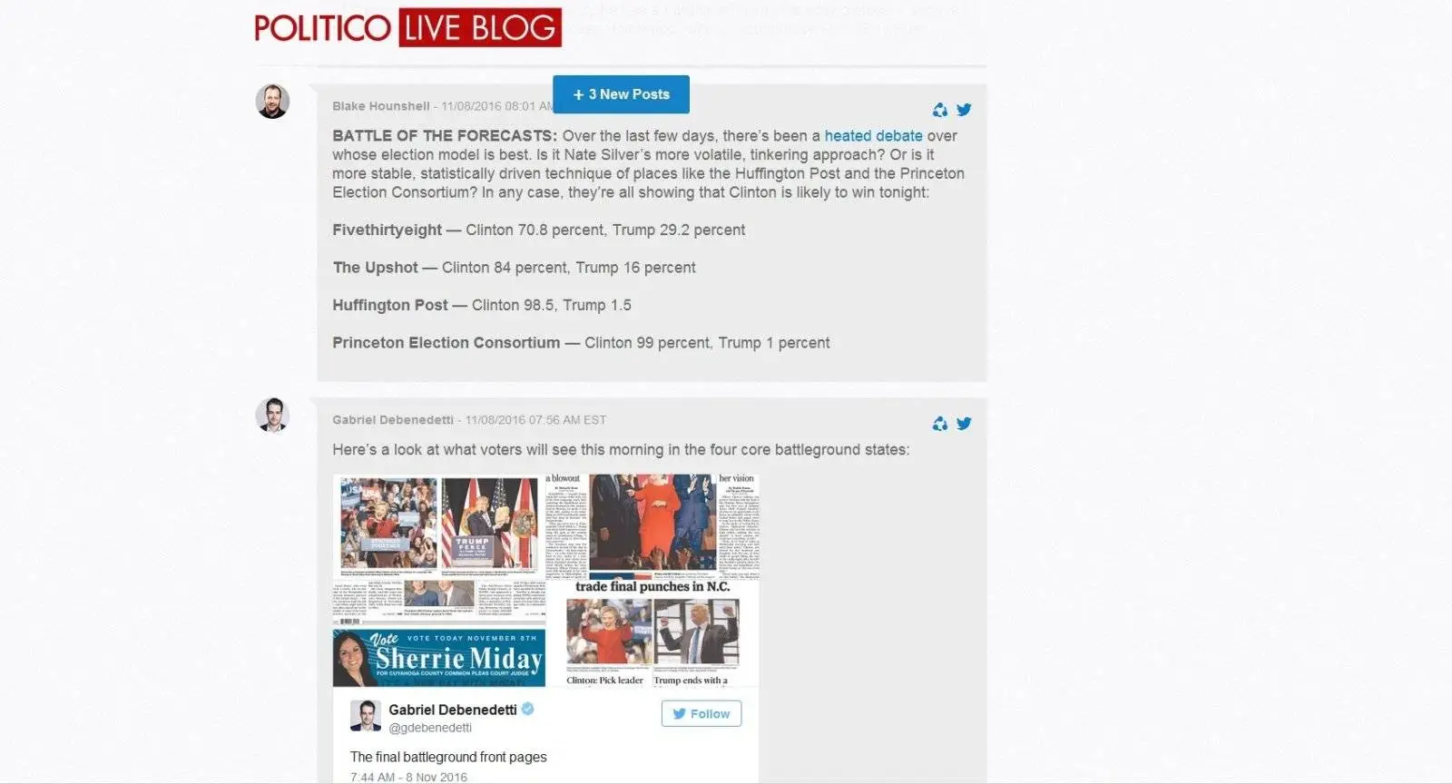Open the @gdebenedetti Twitter handle

(430, 728)
